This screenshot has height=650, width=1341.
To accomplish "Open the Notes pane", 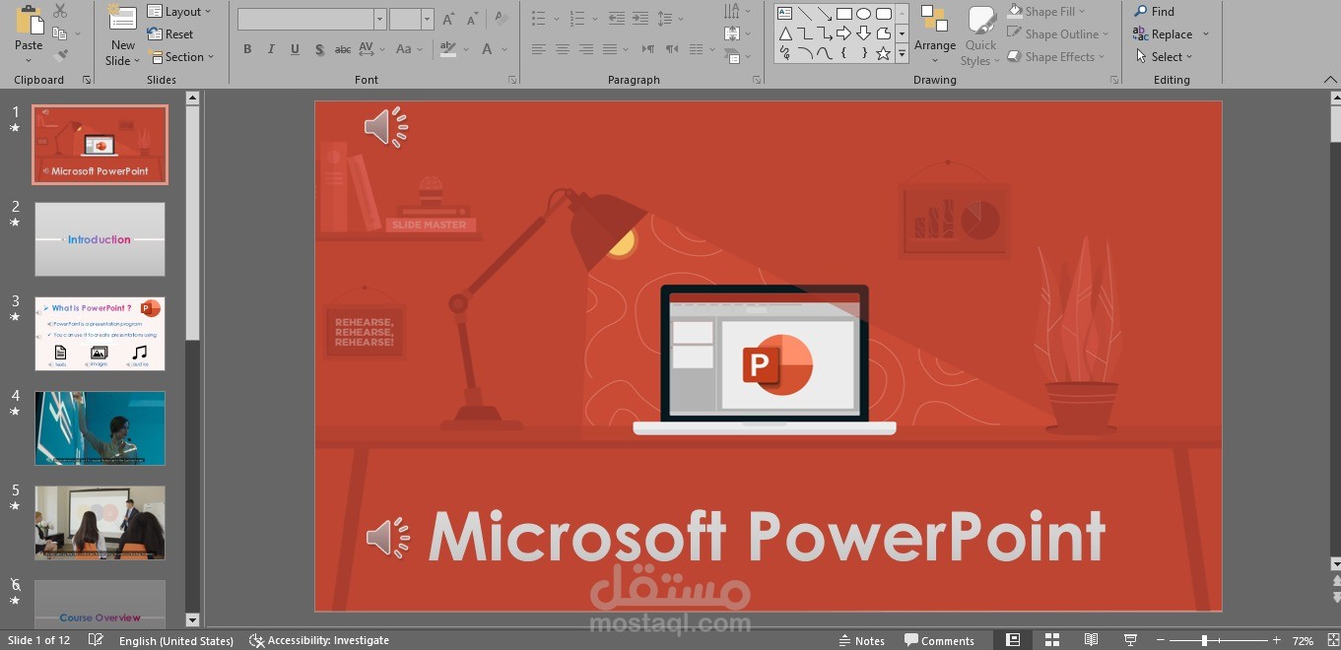I will [861, 640].
